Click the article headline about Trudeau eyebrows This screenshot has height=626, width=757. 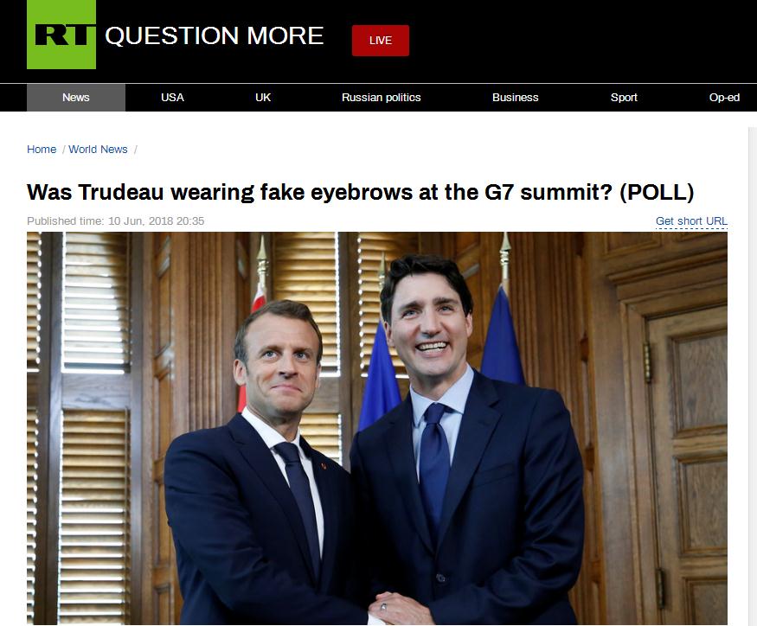coord(361,192)
